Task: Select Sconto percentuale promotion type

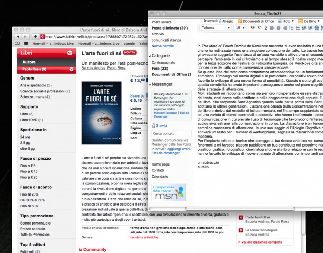Action: [x=35, y=223]
